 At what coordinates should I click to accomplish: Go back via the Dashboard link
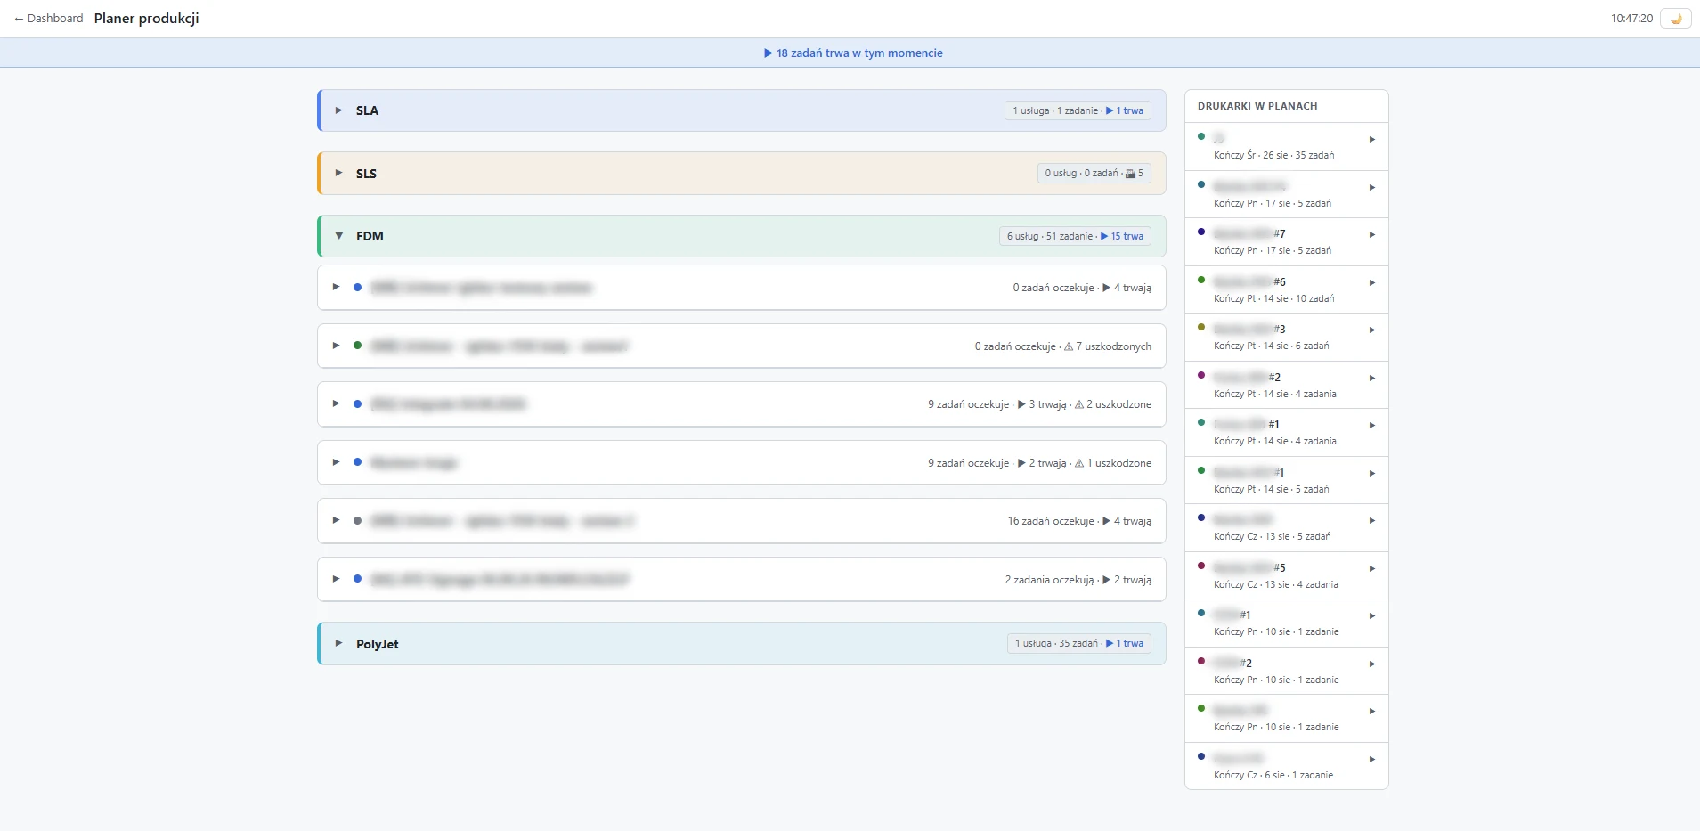pos(48,19)
